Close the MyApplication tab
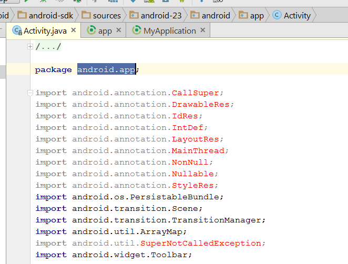Screen dimensions: 348x264 pyautogui.click(x=202, y=30)
